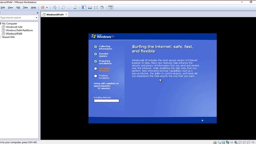Open the Edit menu
This screenshot has width=256, height=144.
3,8
